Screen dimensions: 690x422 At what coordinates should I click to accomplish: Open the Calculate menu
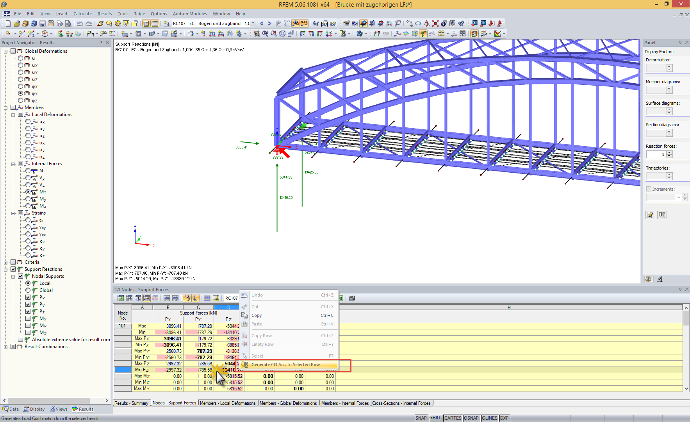82,14
